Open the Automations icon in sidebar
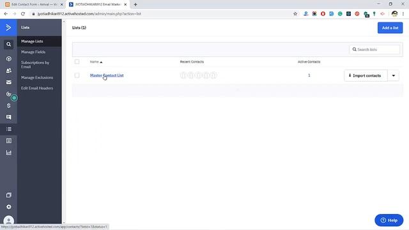 [x=8, y=94]
